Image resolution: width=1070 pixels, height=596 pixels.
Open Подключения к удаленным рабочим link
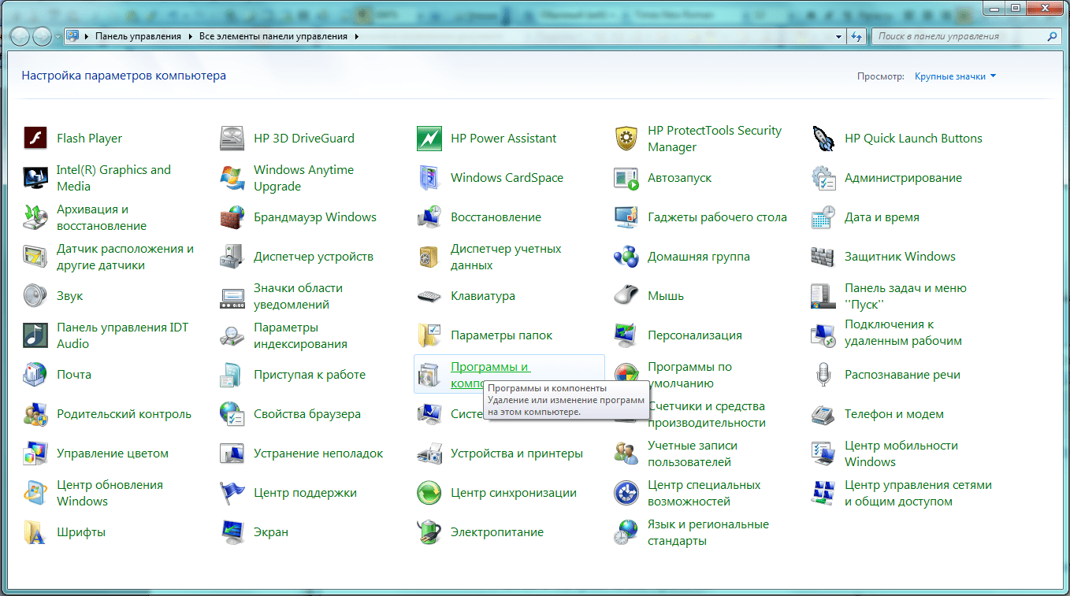[x=903, y=332]
